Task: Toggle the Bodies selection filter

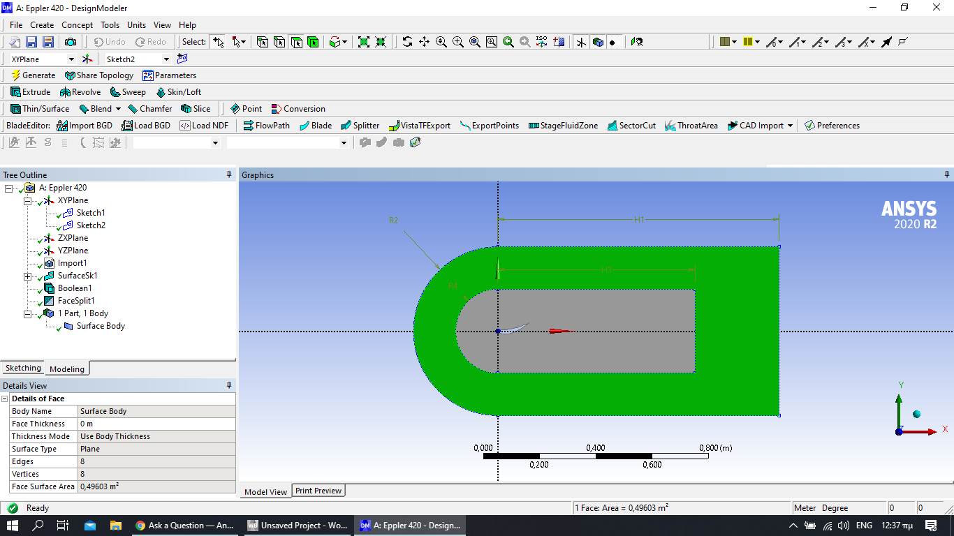Action: 313,42
